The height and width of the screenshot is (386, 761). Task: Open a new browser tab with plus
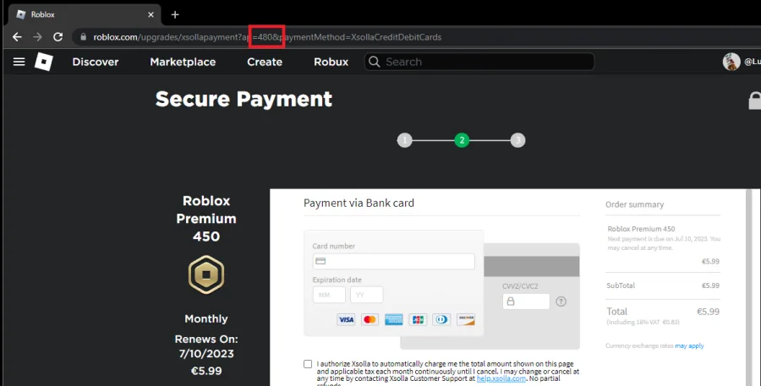pyautogui.click(x=175, y=14)
